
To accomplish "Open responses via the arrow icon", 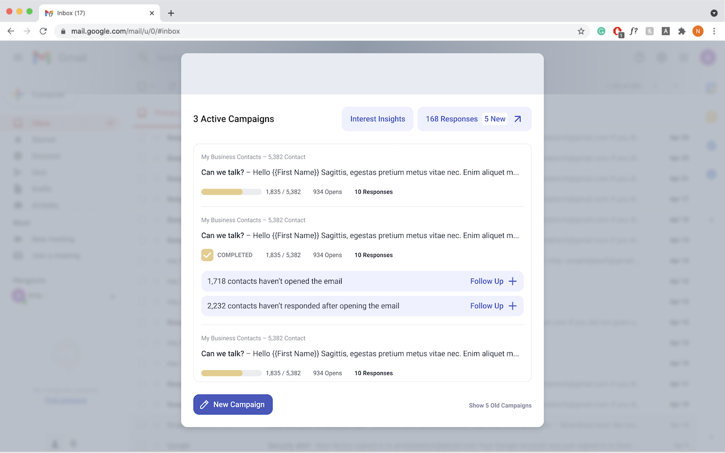I will pos(518,119).
